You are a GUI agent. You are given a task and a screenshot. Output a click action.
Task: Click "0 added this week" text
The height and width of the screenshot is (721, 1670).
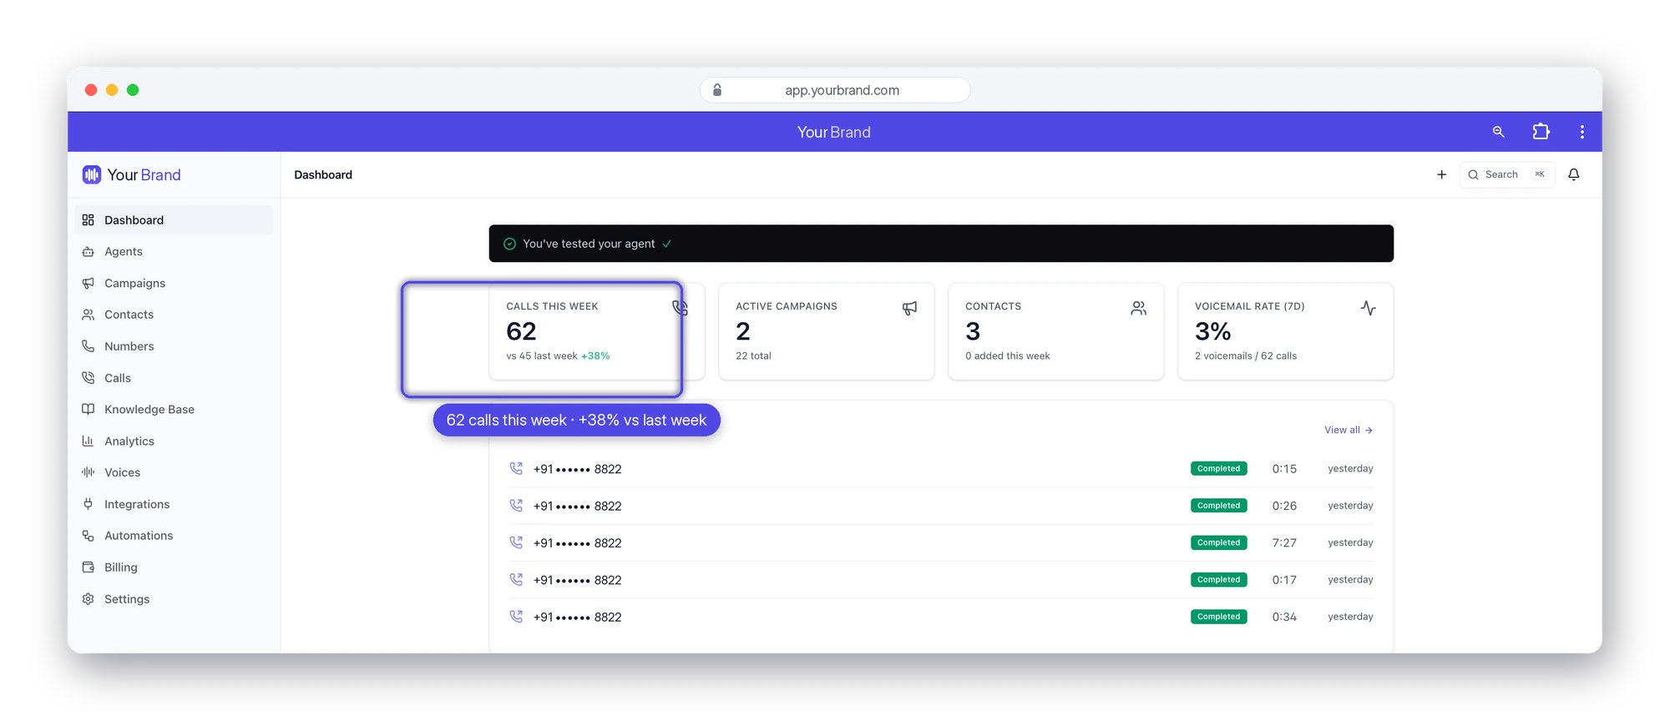click(1008, 355)
